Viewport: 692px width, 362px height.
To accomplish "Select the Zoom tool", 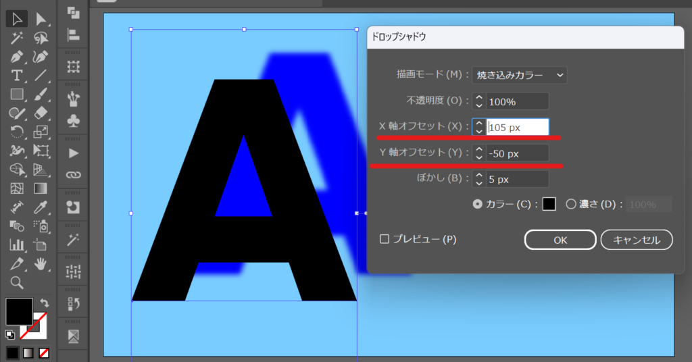I will (x=17, y=282).
